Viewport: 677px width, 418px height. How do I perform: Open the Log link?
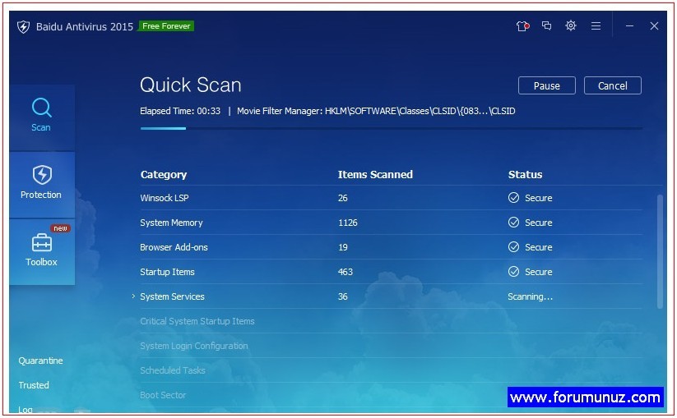(26, 410)
